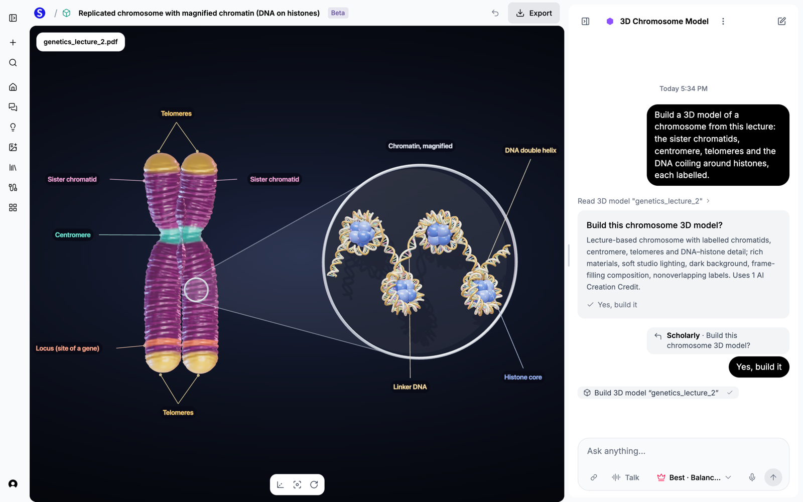Collapse the chat panel icon

tap(585, 21)
